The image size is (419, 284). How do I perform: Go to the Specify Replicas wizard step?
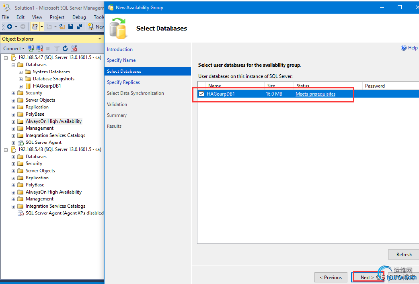(123, 82)
